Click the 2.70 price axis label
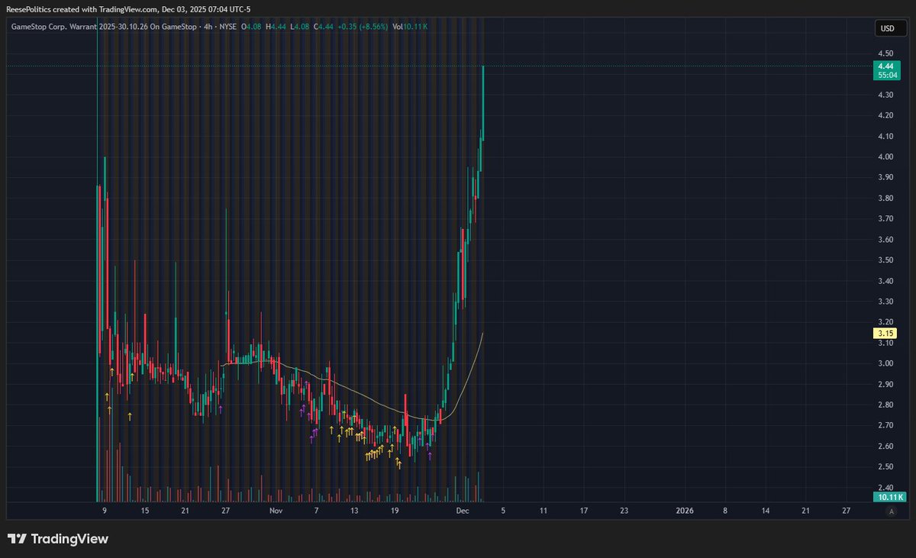 pyautogui.click(x=885, y=425)
